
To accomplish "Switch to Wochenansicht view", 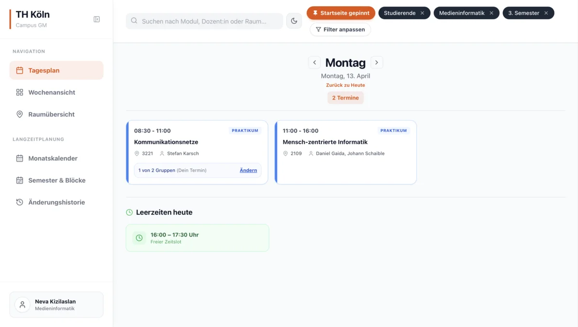I will pos(56,92).
